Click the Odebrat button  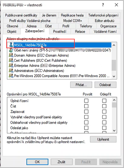(105, 85)
